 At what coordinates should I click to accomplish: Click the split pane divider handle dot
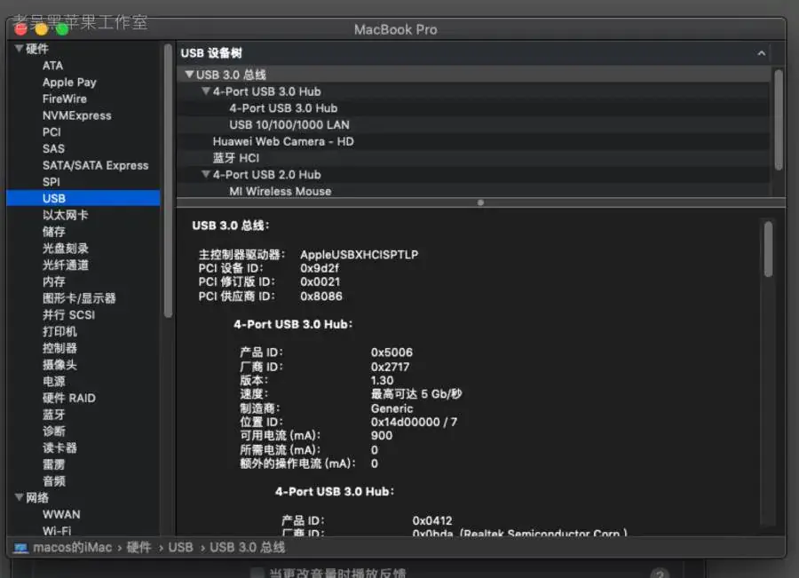point(480,202)
